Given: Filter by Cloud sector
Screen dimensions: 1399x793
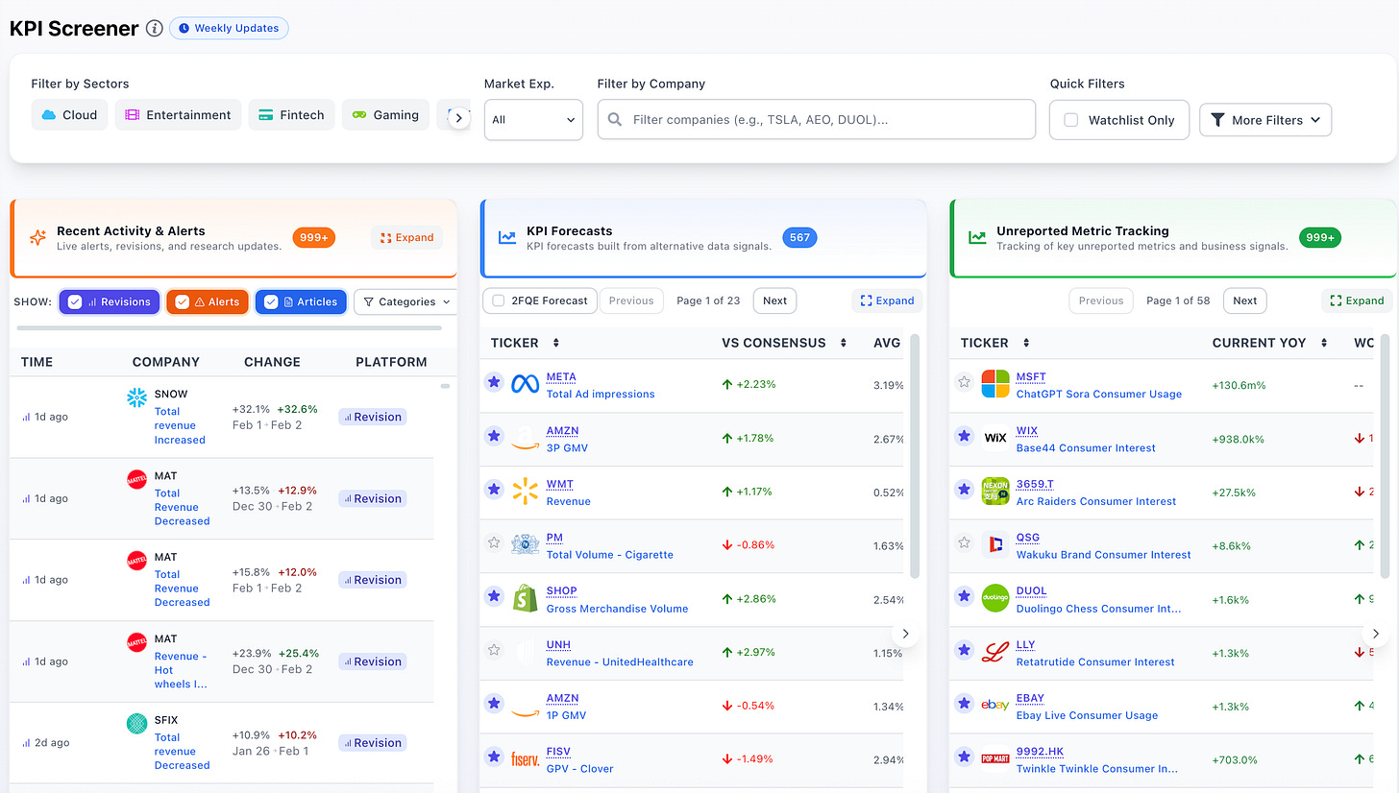Looking at the screenshot, I should click(69, 115).
